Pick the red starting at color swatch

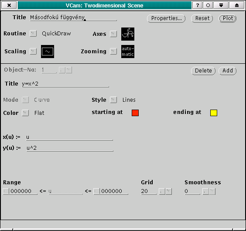coord(135,113)
